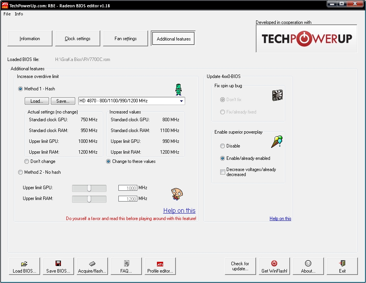This screenshot has width=366, height=283.
Task: Open the FAQ document icon button
Action: [126, 266]
